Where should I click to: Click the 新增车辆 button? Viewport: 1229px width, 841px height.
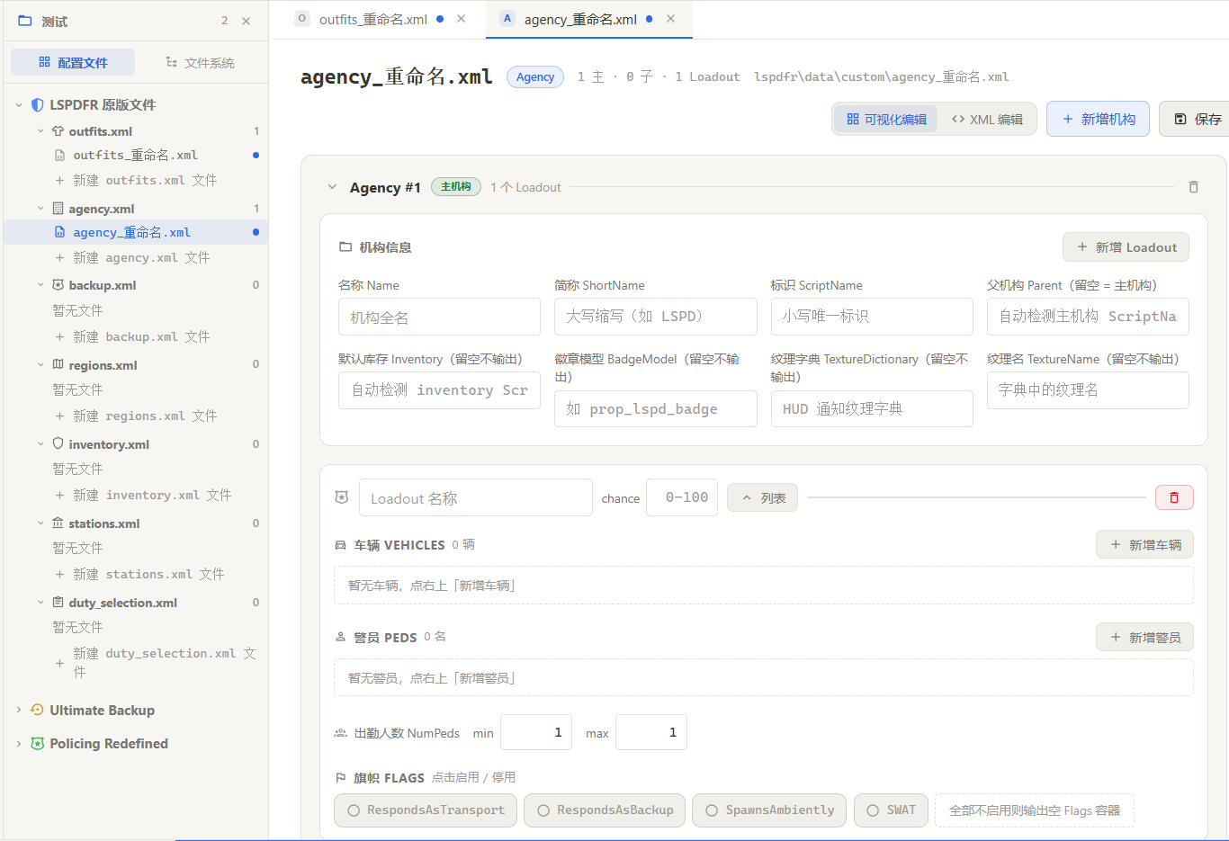[x=1144, y=544]
